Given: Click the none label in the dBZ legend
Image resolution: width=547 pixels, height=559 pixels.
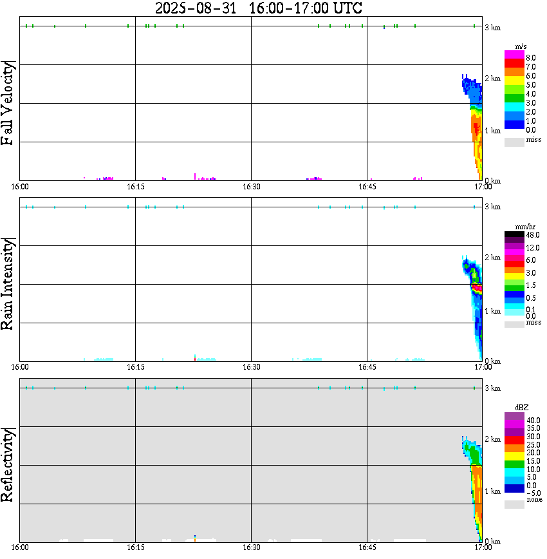Looking at the screenshot, I should pyautogui.click(x=534, y=500).
